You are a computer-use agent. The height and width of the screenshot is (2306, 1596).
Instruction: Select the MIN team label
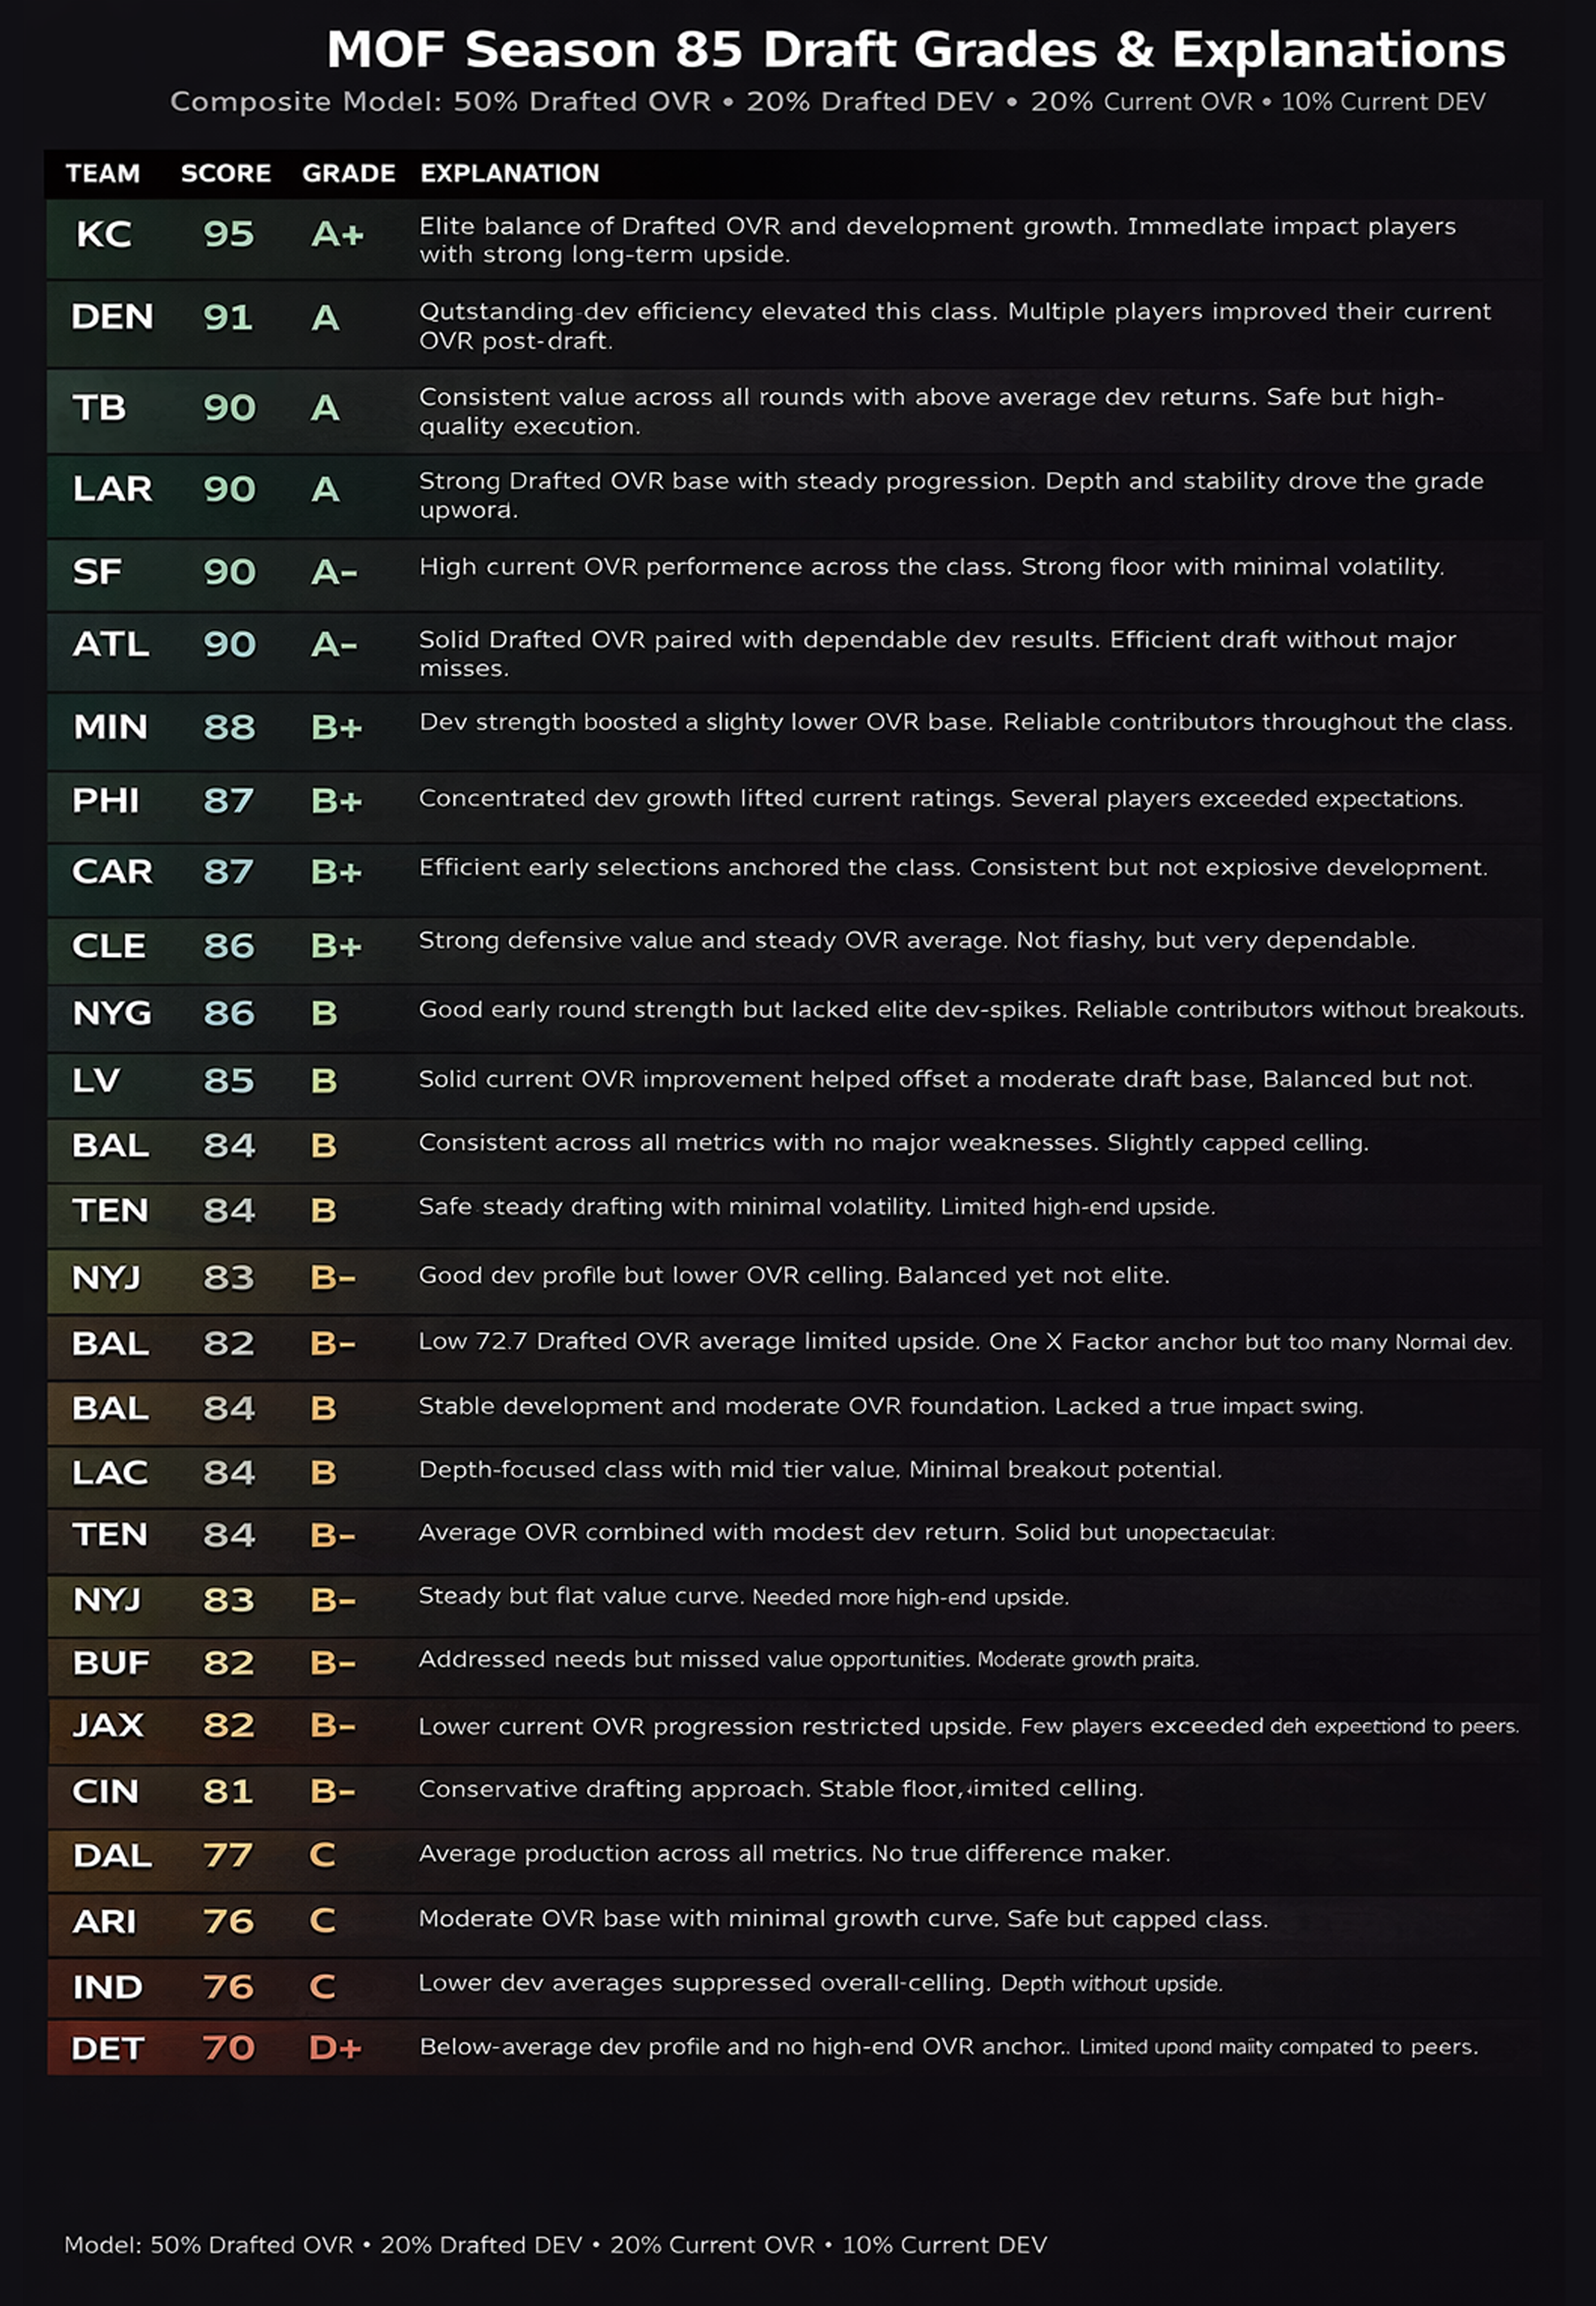click(x=110, y=726)
